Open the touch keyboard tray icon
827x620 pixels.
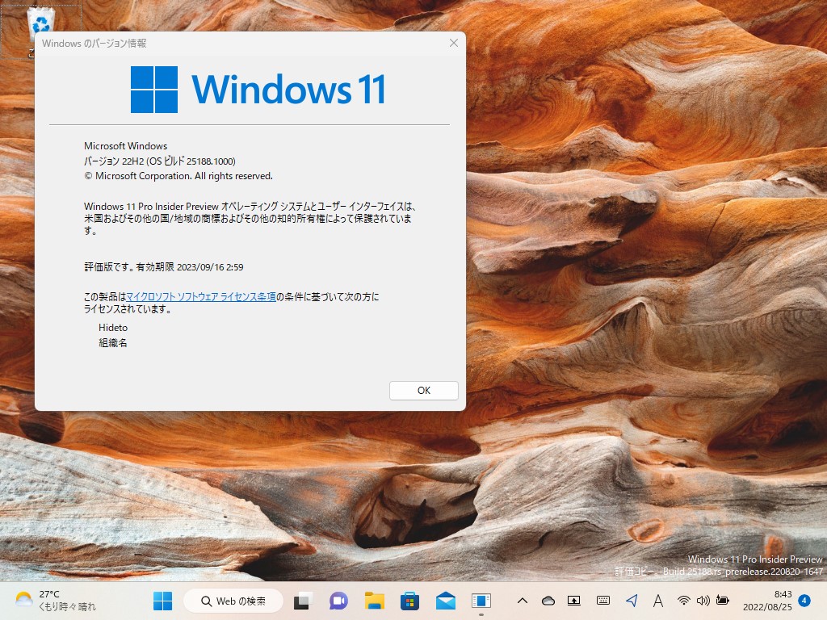(604, 601)
